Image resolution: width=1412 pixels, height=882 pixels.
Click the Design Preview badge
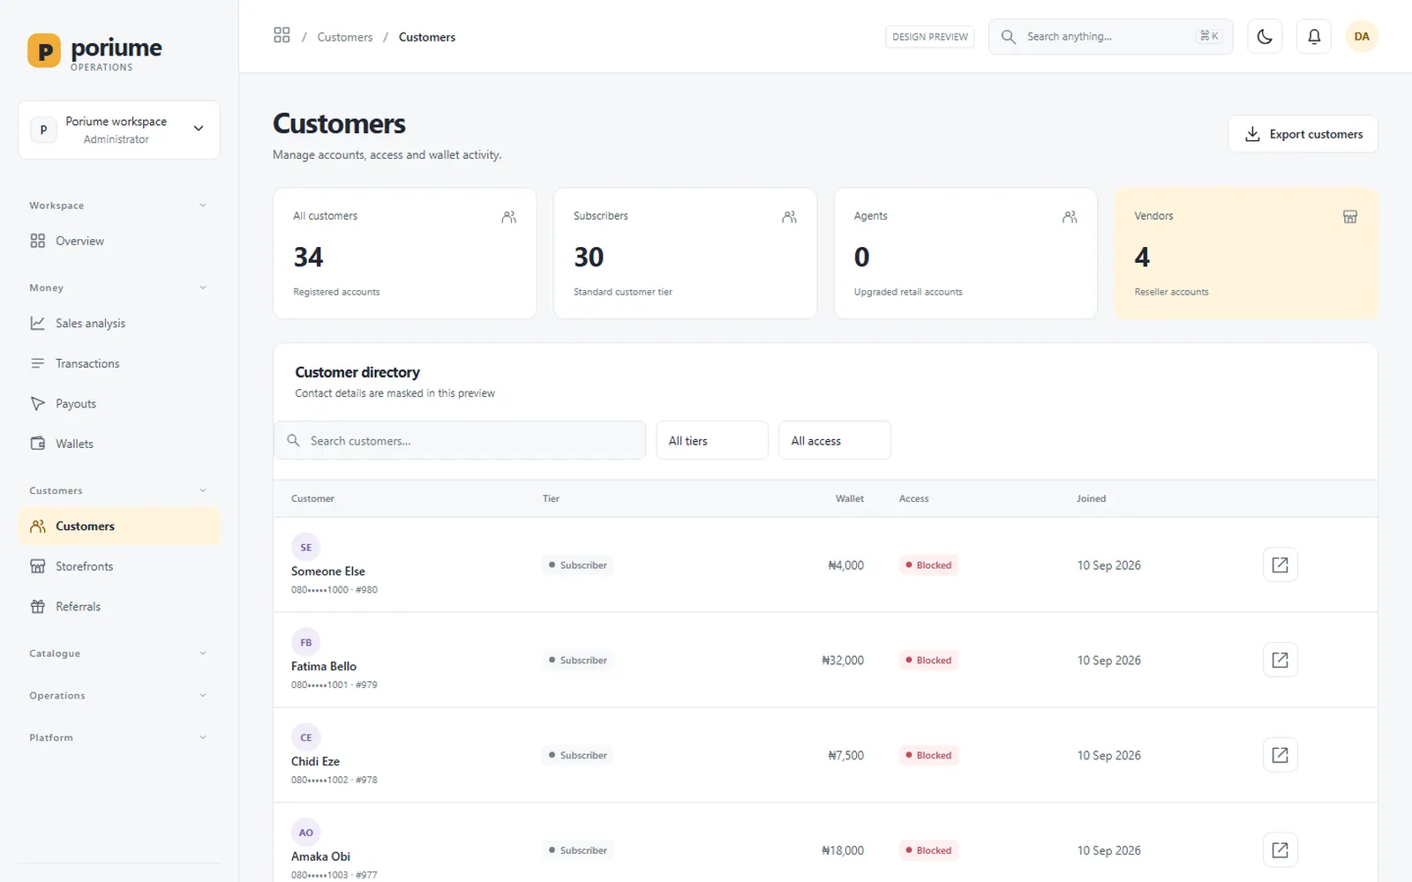coord(930,36)
